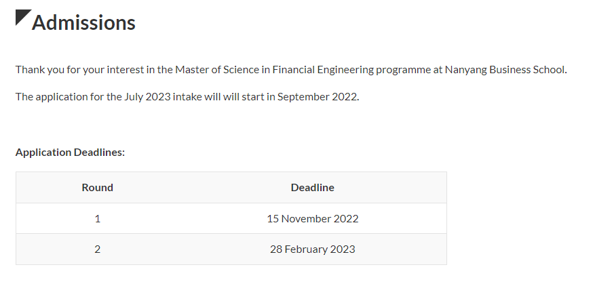This screenshot has height=282, width=593.
Task: Click the '28 February 2023' deadline cell
Action: (312, 249)
